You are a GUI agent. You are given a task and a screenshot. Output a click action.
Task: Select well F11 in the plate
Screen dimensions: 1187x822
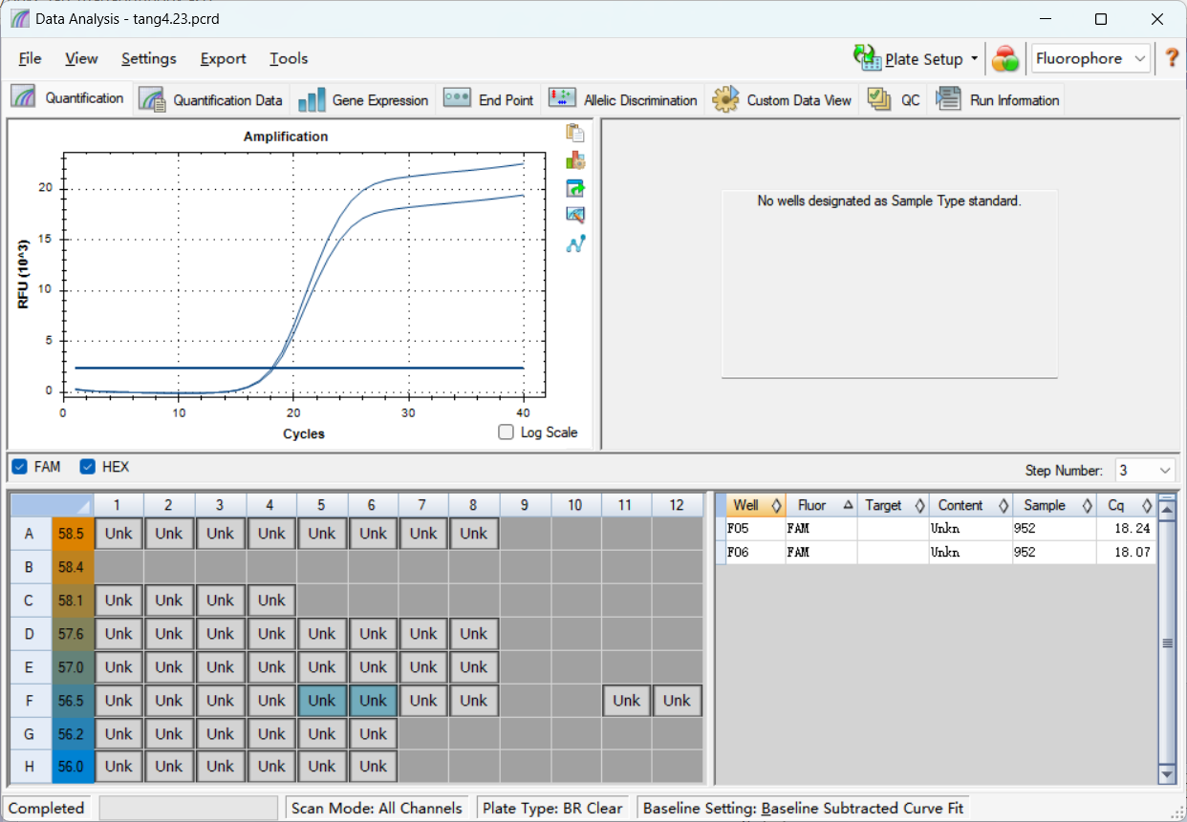pos(626,701)
